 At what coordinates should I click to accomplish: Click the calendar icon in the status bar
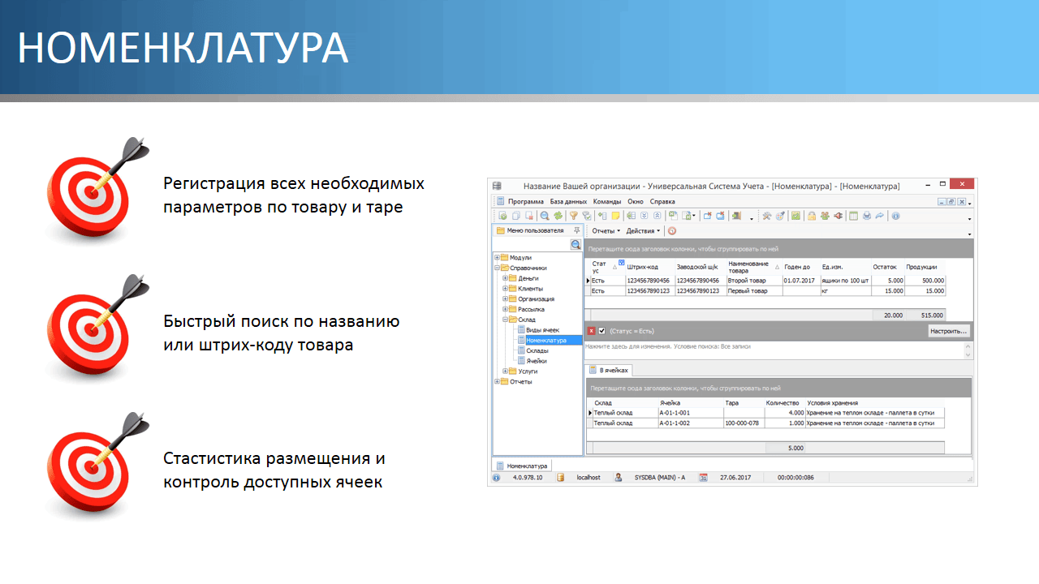pyautogui.click(x=704, y=478)
